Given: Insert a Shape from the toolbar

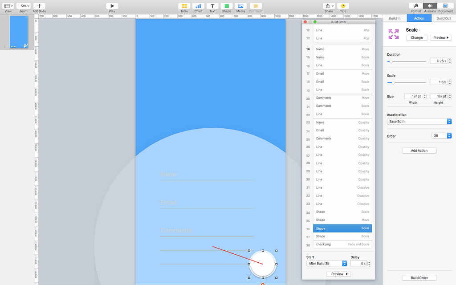Looking at the screenshot, I should click(x=227, y=6).
